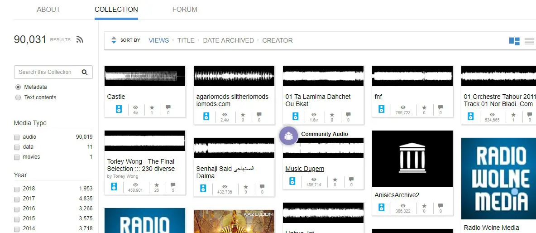This screenshot has height=233, width=536.
Task: Click the audio icon on fnf card
Action: pyautogui.click(x=382, y=109)
